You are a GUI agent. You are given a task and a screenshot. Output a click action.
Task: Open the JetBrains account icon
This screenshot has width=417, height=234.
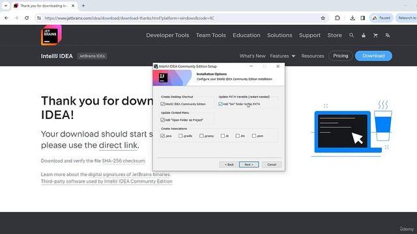pos(364,35)
